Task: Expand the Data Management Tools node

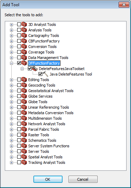Action: pos(11,58)
